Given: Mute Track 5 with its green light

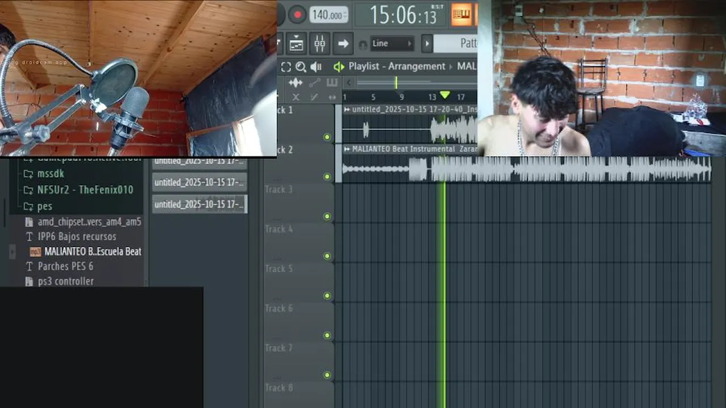Looking at the screenshot, I should (327, 295).
